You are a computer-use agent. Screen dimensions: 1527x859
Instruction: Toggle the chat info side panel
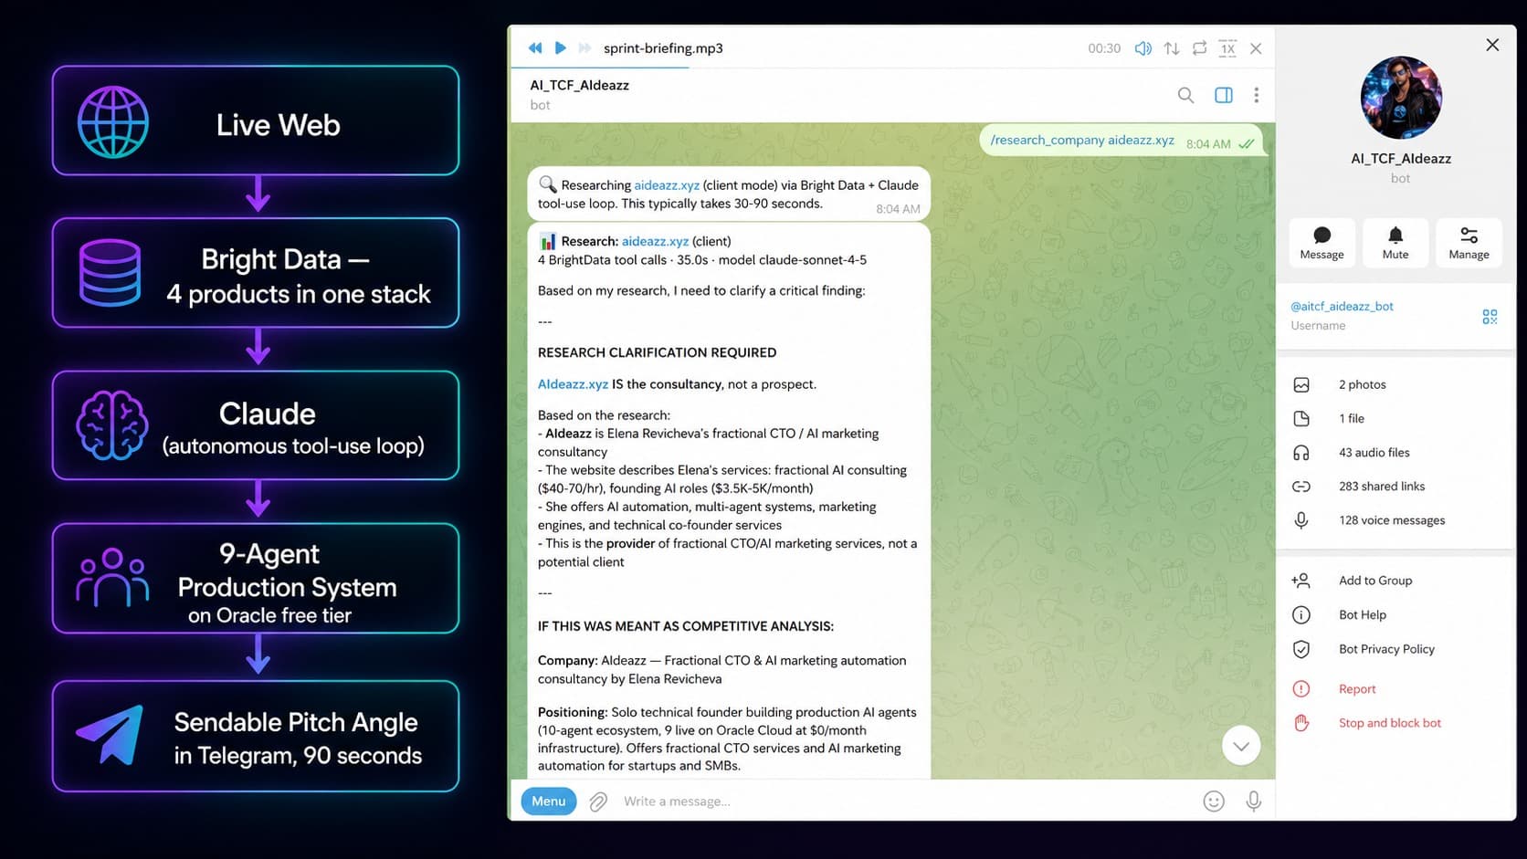coord(1224,95)
